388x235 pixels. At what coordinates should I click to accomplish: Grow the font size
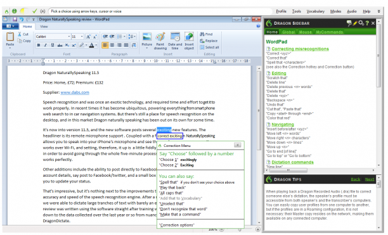(x=88, y=37)
